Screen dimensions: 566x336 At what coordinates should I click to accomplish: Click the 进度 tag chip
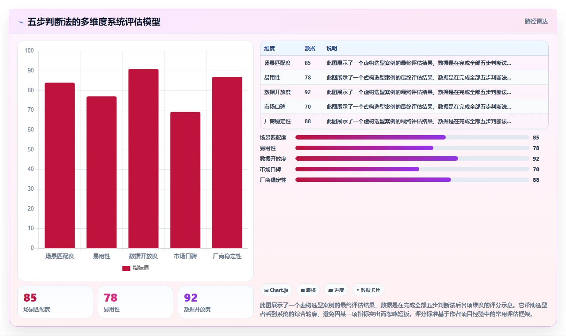tap(336, 290)
